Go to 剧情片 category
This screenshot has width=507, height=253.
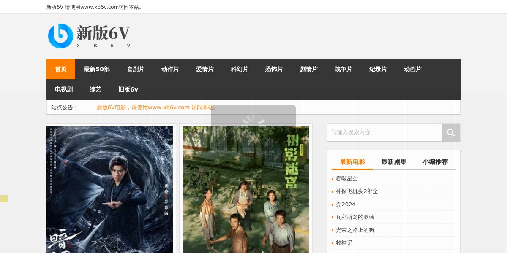point(309,69)
